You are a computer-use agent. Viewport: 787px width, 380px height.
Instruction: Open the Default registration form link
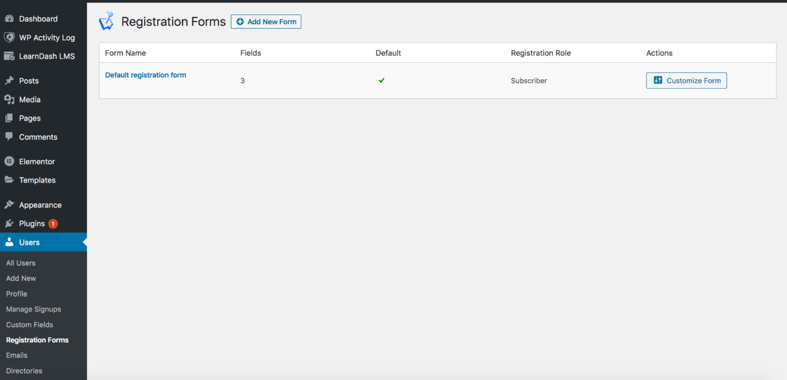coord(145,75)
